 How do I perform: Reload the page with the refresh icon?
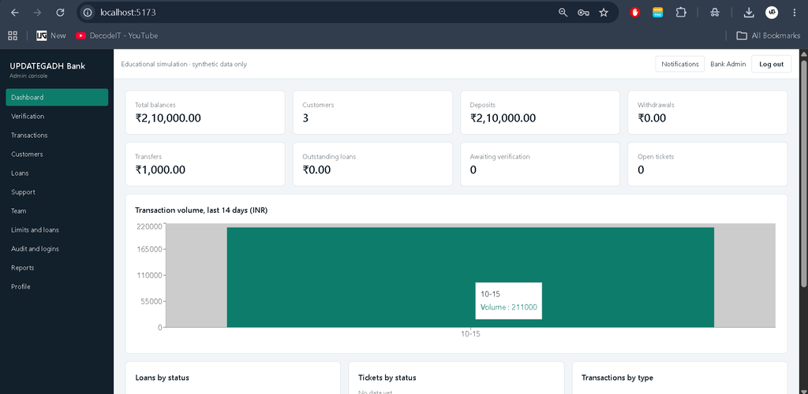pyautogui.click(x=60, y=13)
